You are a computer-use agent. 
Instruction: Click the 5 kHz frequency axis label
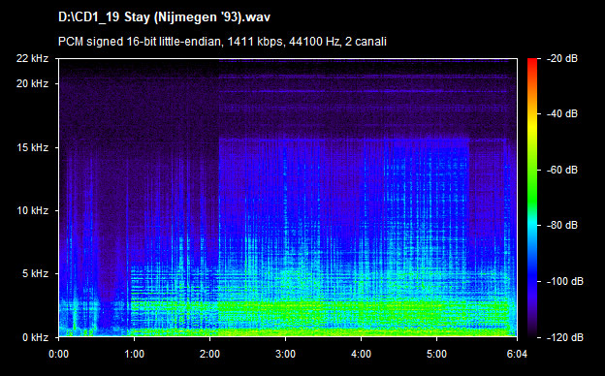click(35, 274)
